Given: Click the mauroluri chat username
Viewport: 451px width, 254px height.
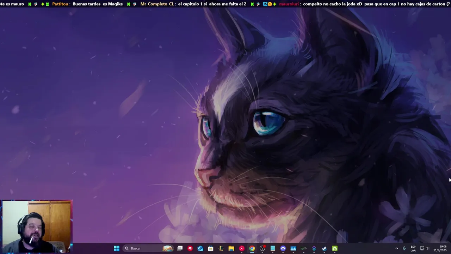Looking at the screenshot, I should 289,4.
